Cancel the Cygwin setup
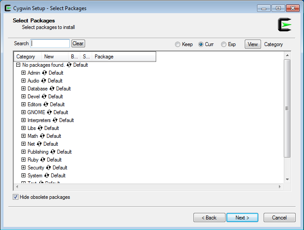 click(x=279, y=218)
